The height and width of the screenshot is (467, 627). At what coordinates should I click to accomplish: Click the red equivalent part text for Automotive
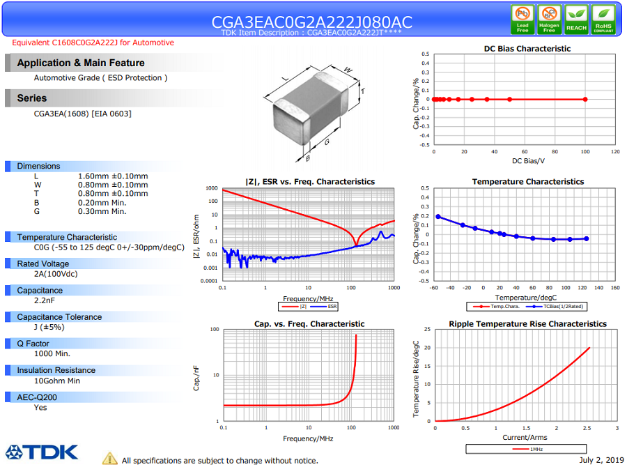click(x=93, y=43)
